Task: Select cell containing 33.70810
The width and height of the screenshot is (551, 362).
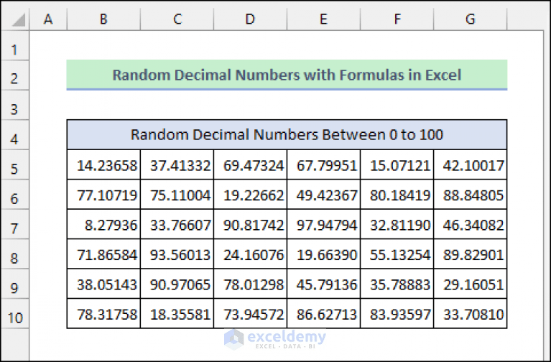Action: coord(471,314)
